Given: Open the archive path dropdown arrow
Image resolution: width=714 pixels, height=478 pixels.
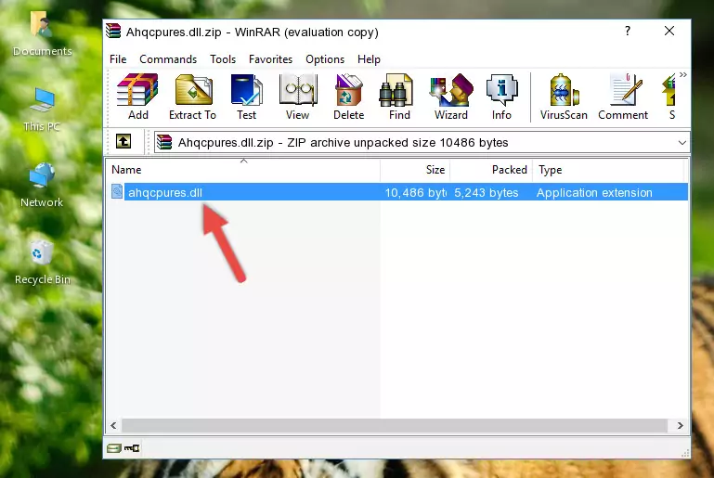Looking at the screenshot, I should pyautogui.click(x=682, y=143).
